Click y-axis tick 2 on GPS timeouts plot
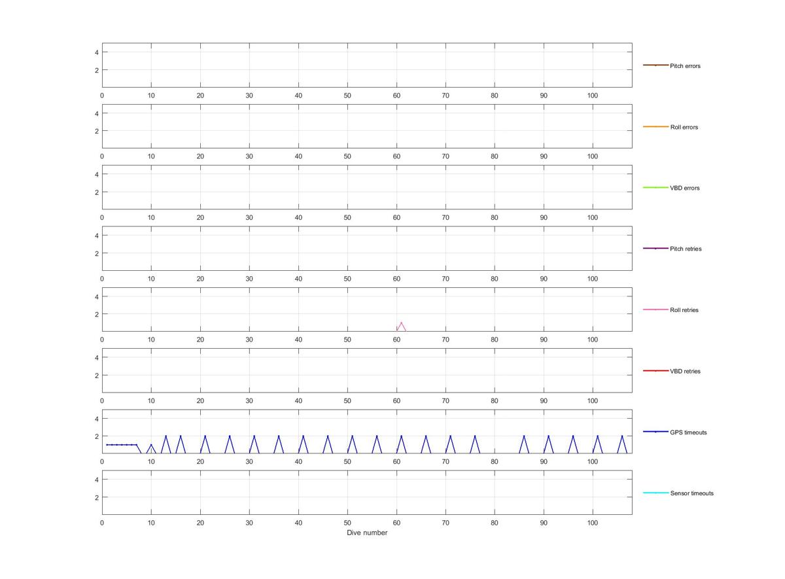The width and height of the screenshot is (785, 579). (96, 436)
